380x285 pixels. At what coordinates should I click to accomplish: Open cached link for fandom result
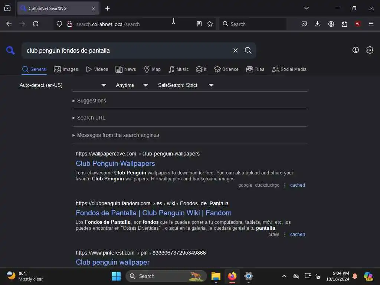click(298, 235)
